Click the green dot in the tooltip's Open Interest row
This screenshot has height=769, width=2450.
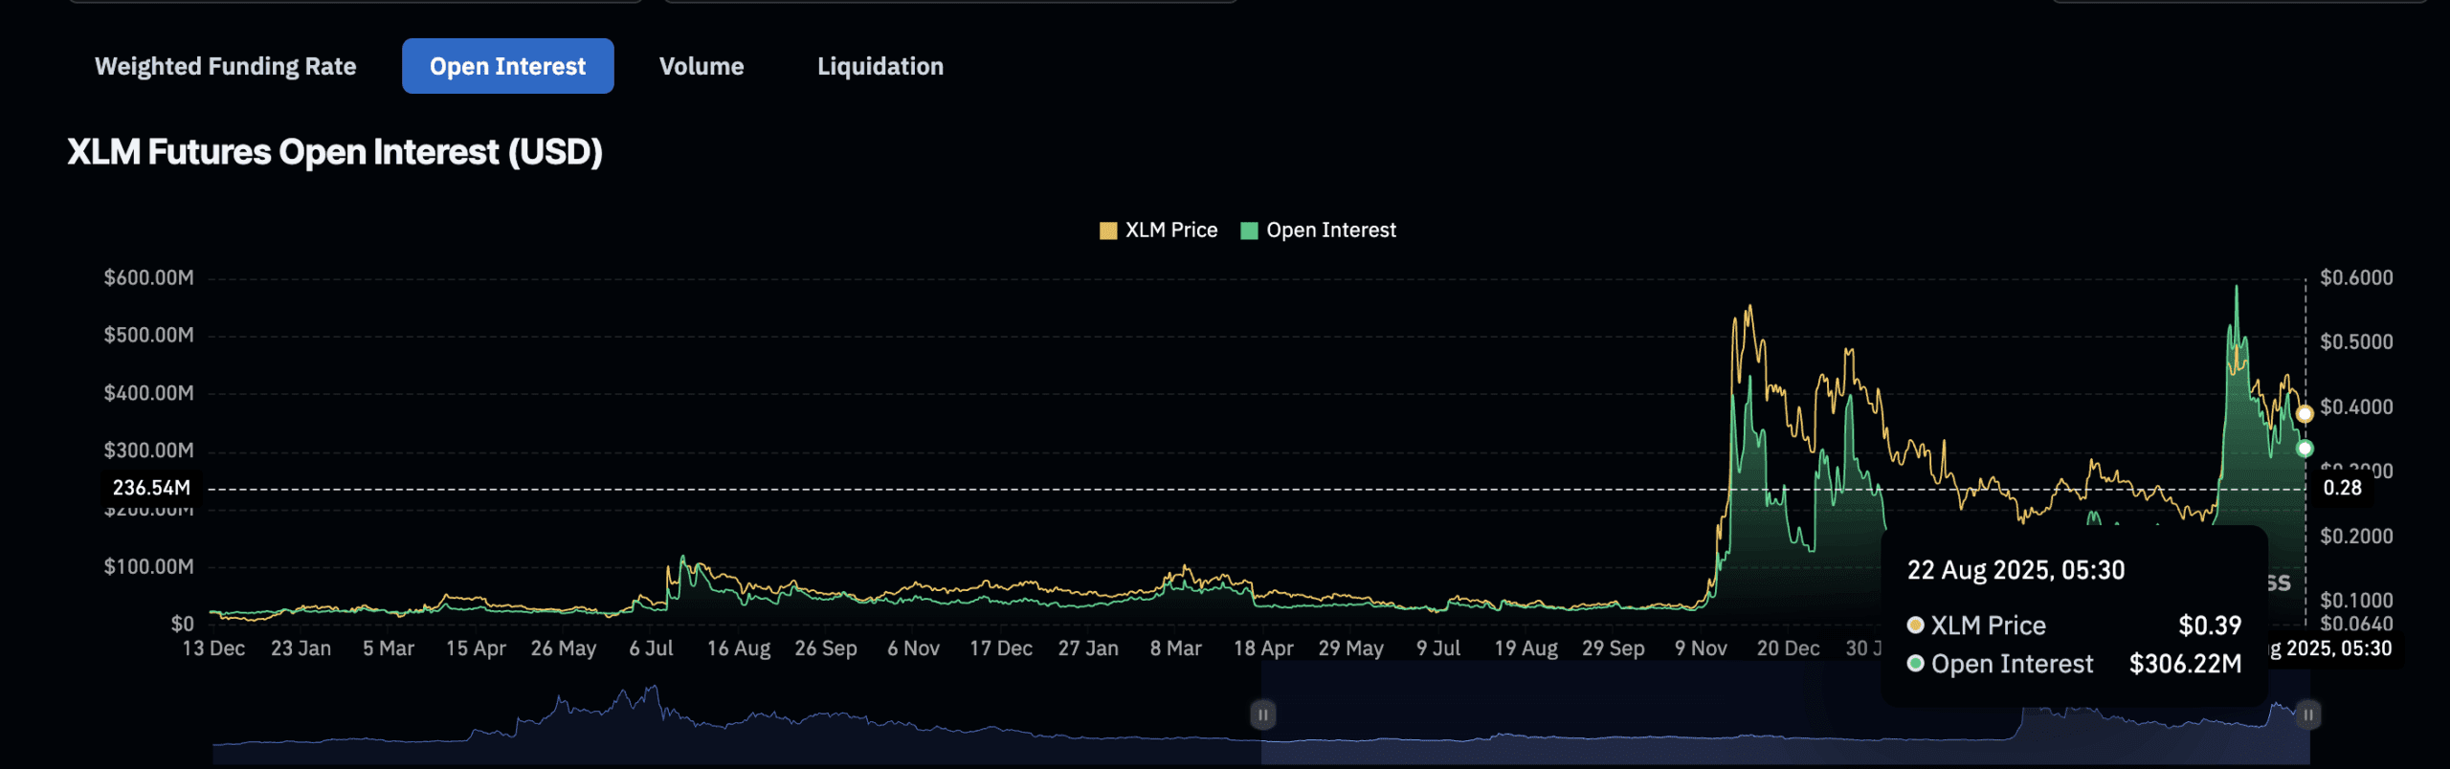click(1915, 664)
